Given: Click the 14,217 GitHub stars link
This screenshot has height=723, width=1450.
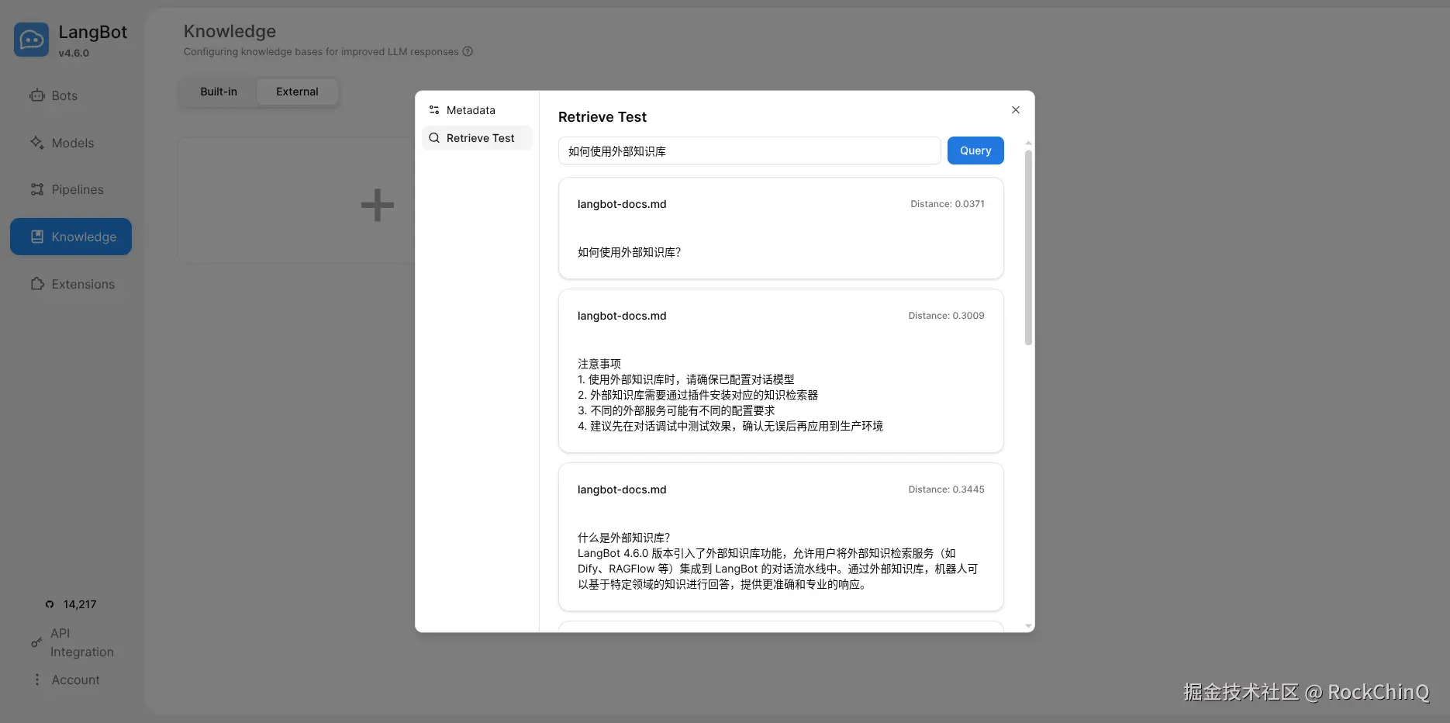Looking at the screenshot, I should pyautogui.click(x=71, y=604).
